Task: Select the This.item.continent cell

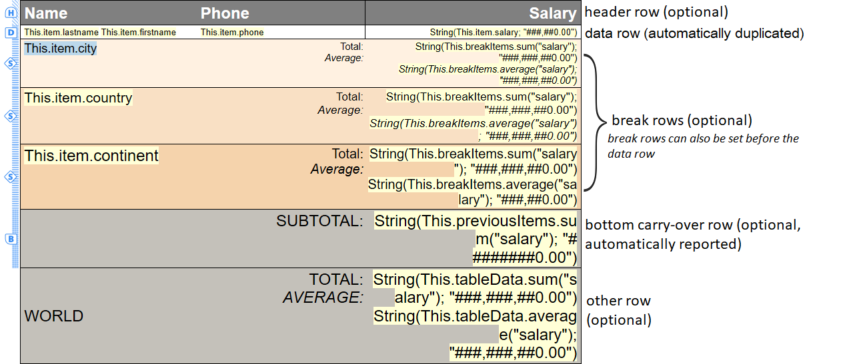Action: click(x=91, y=156)
